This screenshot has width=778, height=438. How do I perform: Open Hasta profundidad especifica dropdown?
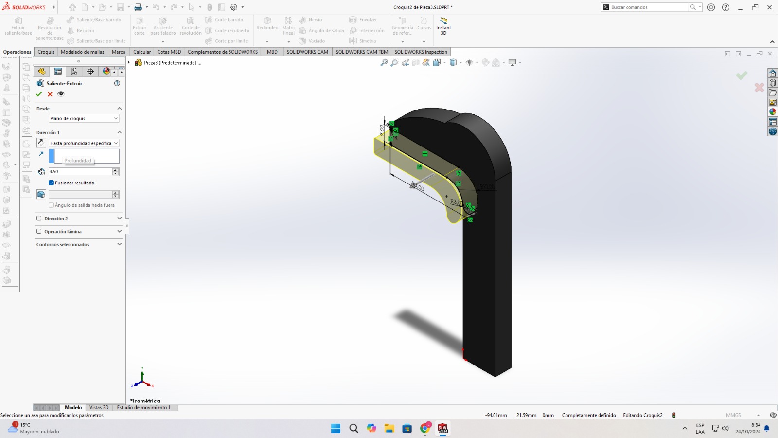84,143
